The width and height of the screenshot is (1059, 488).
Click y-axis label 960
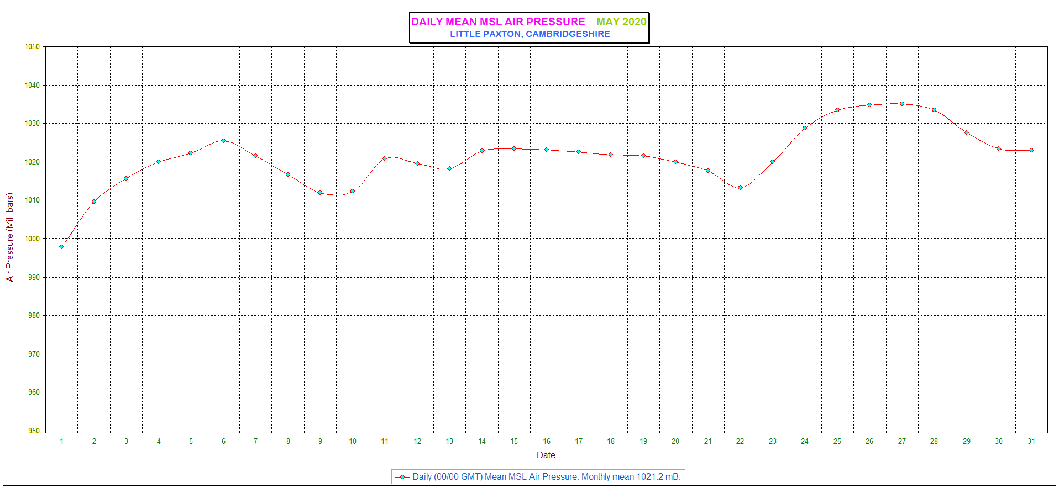[34, 392]
